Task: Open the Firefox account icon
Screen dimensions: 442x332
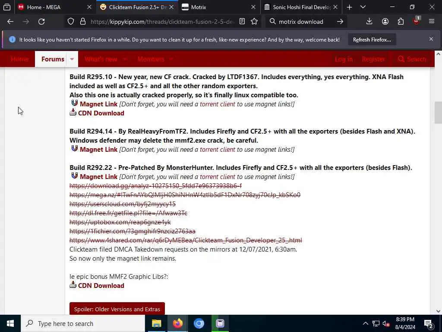Action: pyautogui.click(x=385, y=22)
